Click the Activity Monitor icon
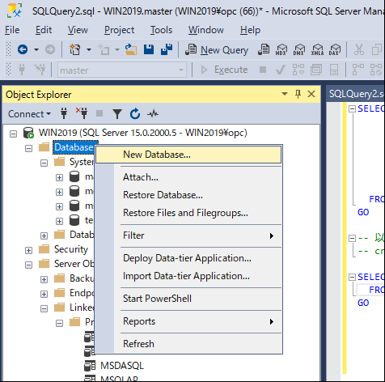This screenshot has width=385, height=382. [153, 113]
